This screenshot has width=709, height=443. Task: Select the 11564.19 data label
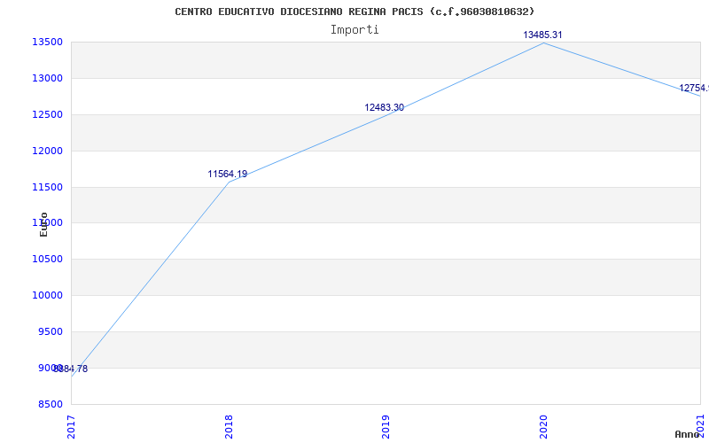point(227,174)
